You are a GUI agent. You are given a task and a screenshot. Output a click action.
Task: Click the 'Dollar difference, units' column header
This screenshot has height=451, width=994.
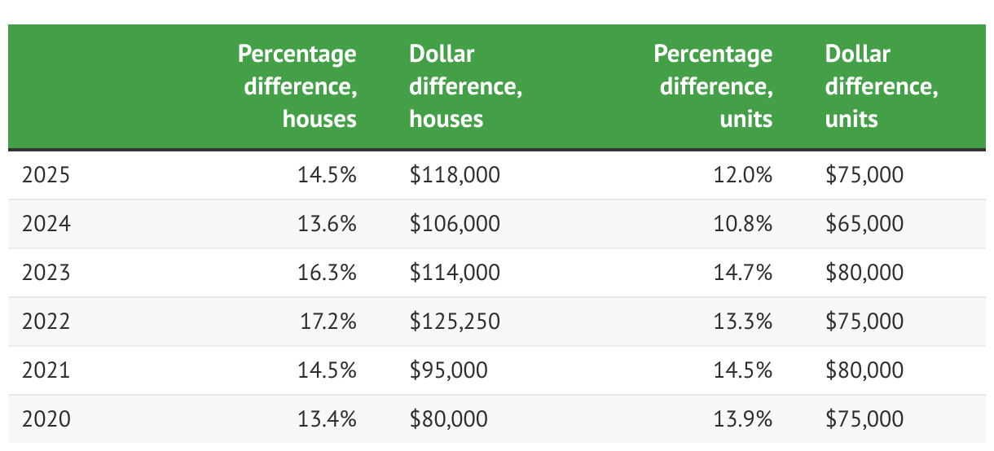(881, 86)
